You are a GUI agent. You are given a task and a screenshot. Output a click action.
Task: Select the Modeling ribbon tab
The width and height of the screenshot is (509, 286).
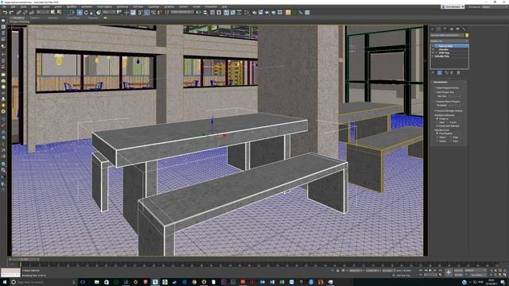(x=18, y=17)
